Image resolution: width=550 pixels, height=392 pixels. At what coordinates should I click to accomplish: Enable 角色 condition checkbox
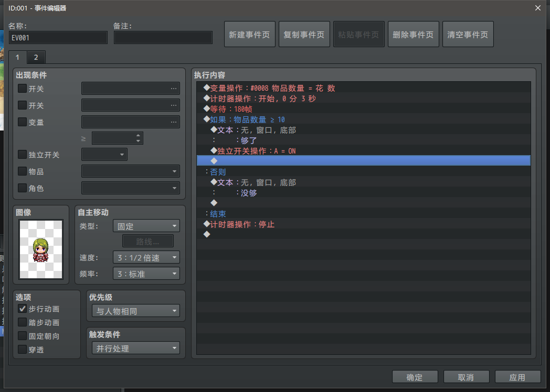click(22, 188)
